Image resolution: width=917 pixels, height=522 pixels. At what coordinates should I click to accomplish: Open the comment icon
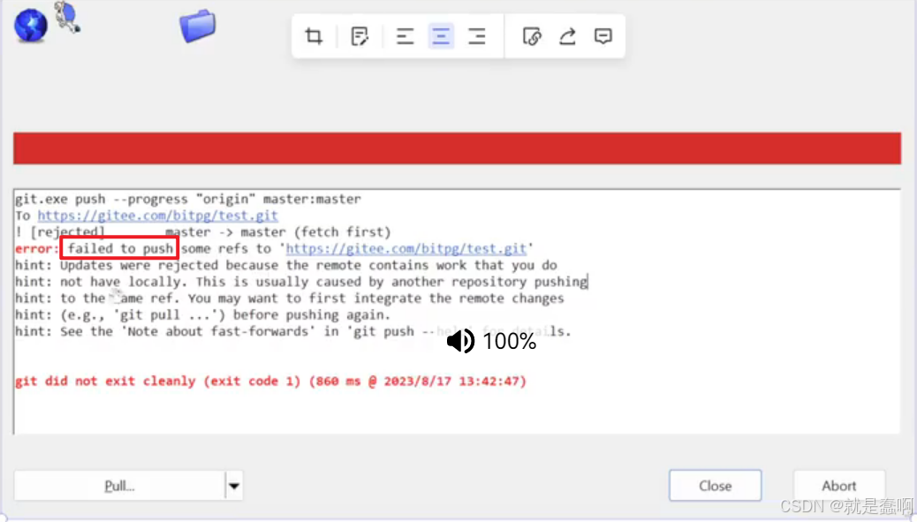603,36
